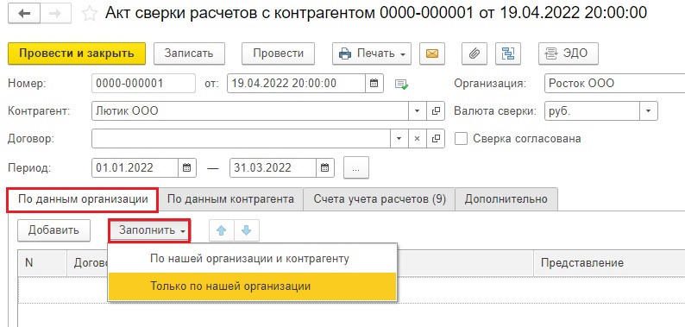Open the Договор card icon
Screen dimensions: 685x327
pyautogui.click(x=436, y=139)
